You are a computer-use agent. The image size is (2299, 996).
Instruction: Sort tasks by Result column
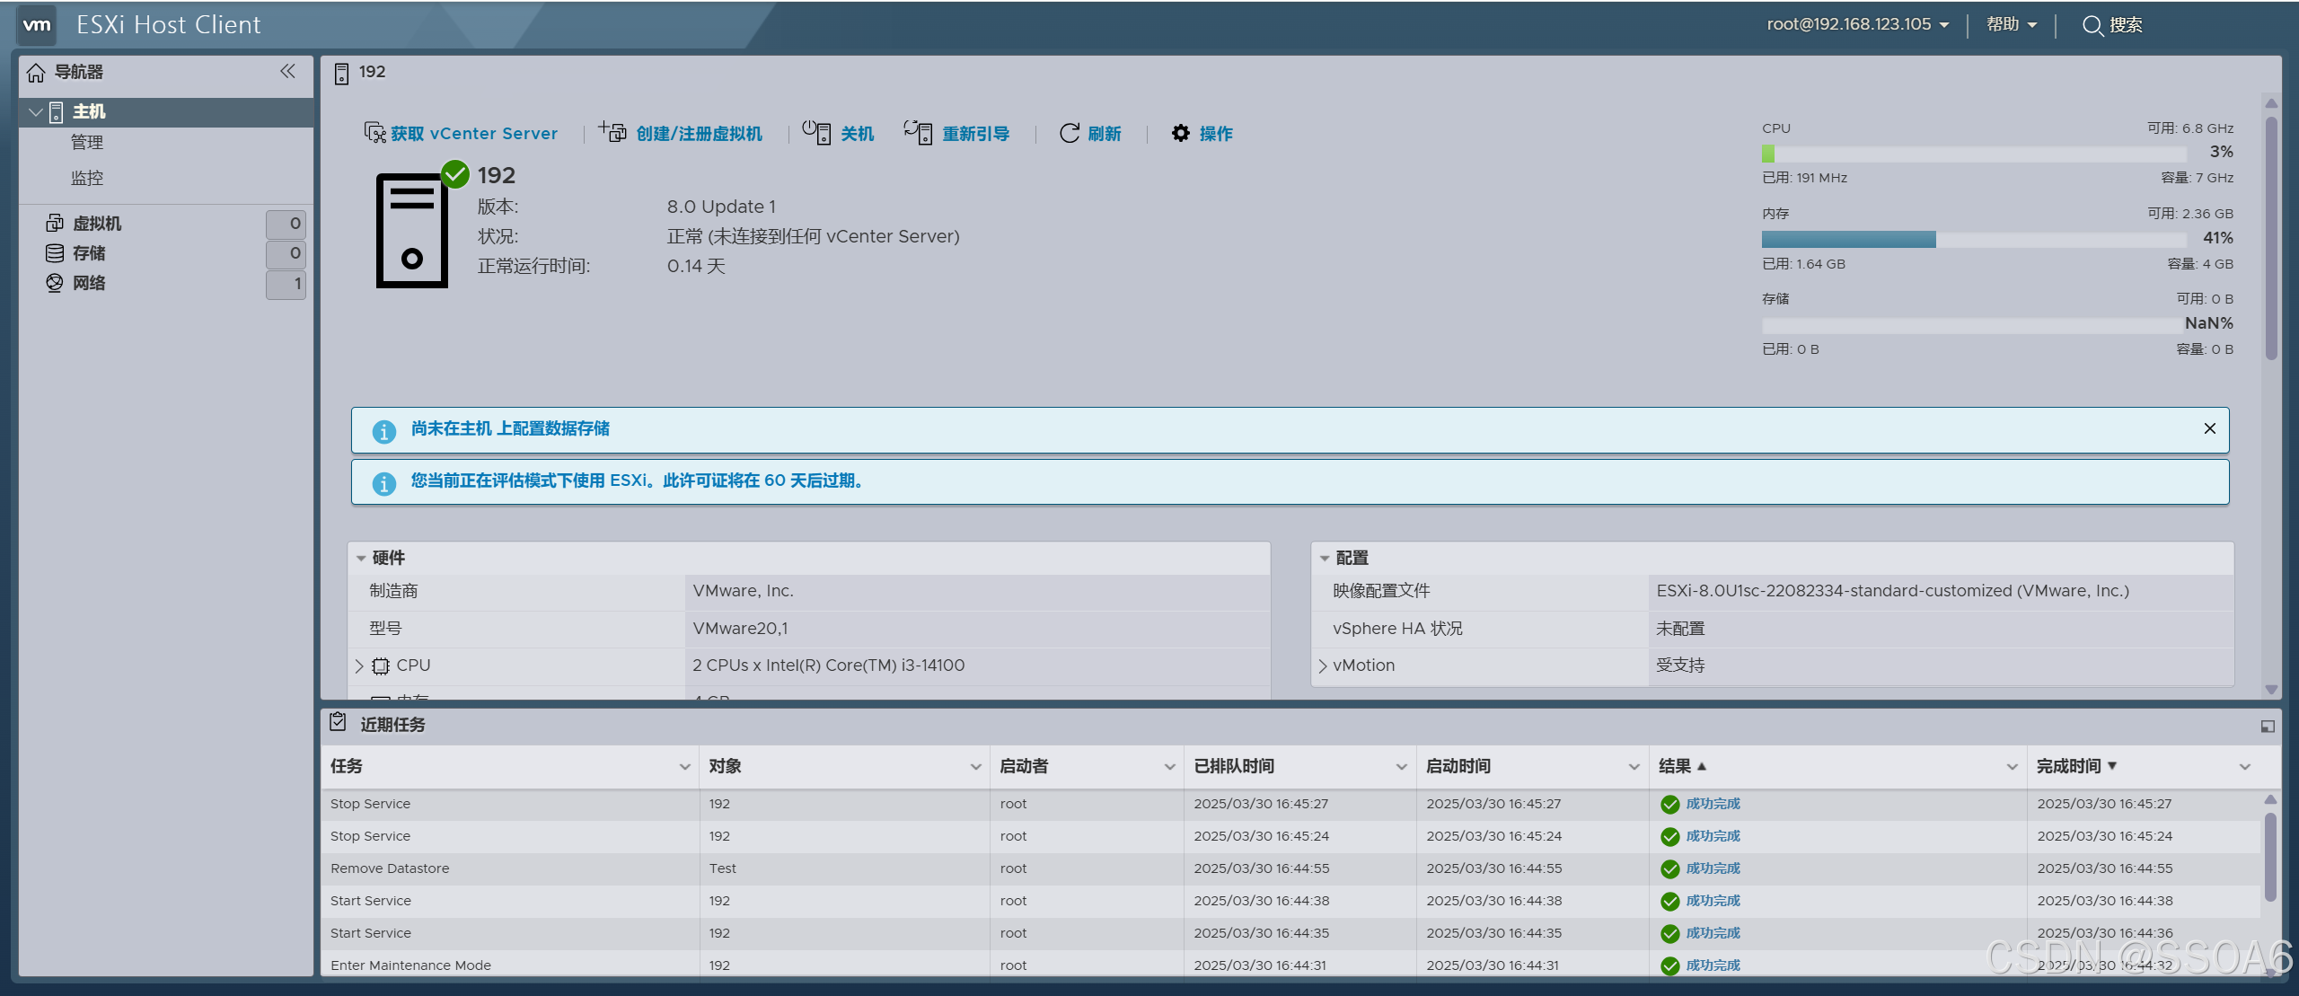[x=1675, y=766]
